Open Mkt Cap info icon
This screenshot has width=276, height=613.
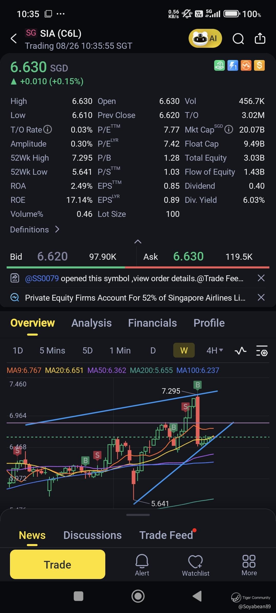point(229,129)
